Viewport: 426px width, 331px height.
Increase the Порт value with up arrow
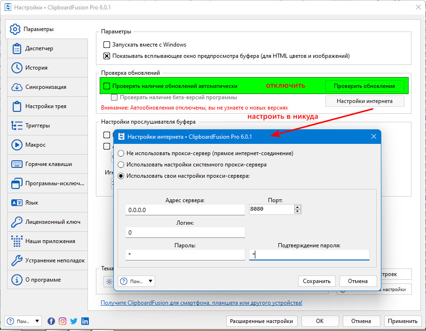click(298, 207)
